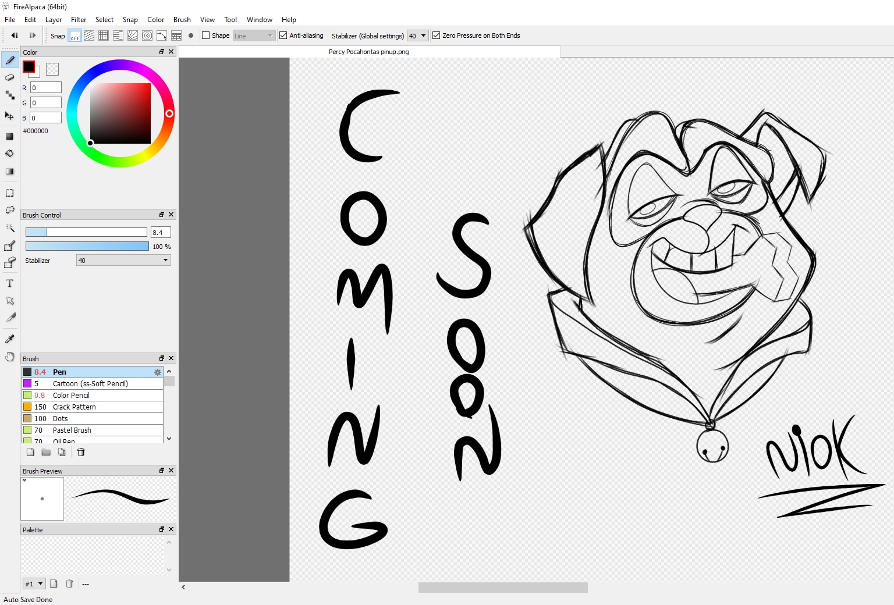This screenshot has height=605, width=894.
Task: Click the Undo arrow in the toolbar
Action: tap(15, 35)
